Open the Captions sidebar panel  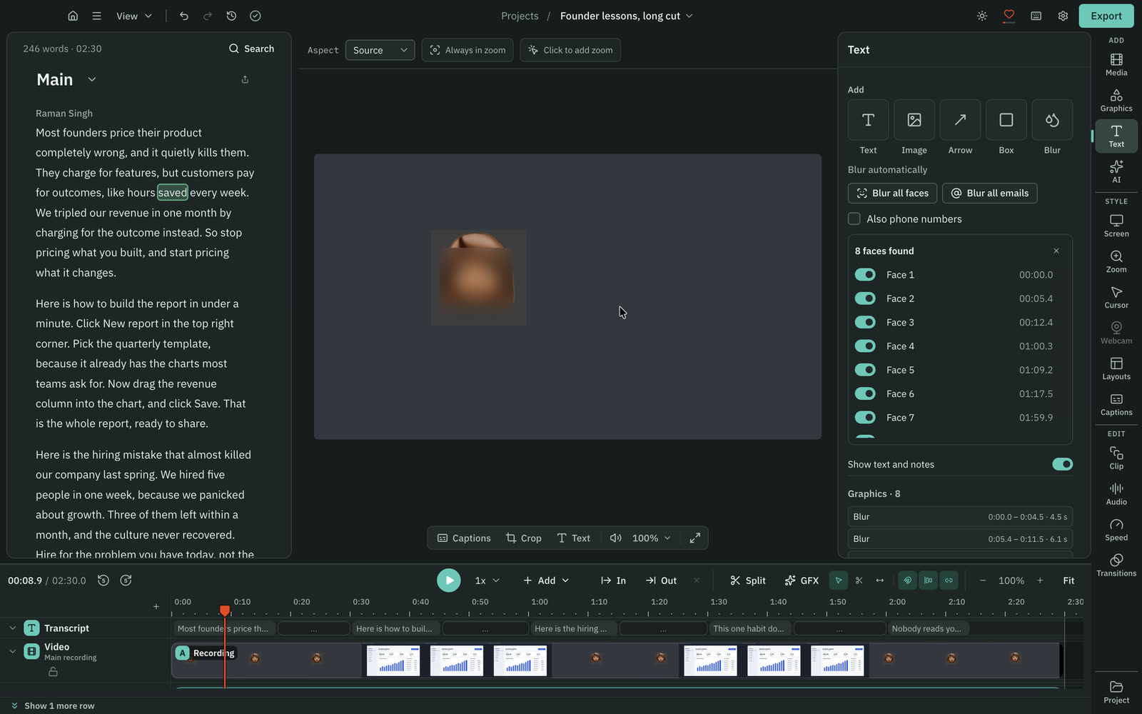[x=1116, y=404]
